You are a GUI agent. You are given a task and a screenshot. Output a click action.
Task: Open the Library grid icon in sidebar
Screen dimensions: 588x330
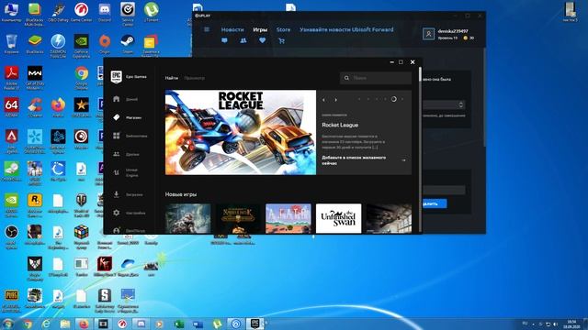(117, 136)
